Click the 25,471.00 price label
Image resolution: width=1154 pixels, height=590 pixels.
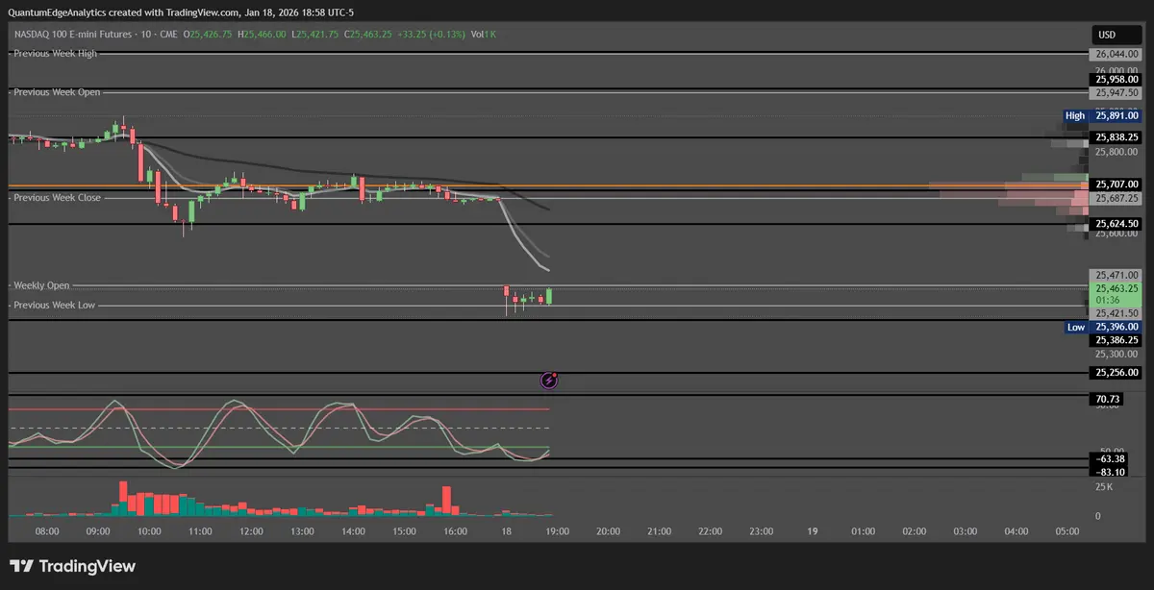pyautogui.click(x=1116, y=275)
